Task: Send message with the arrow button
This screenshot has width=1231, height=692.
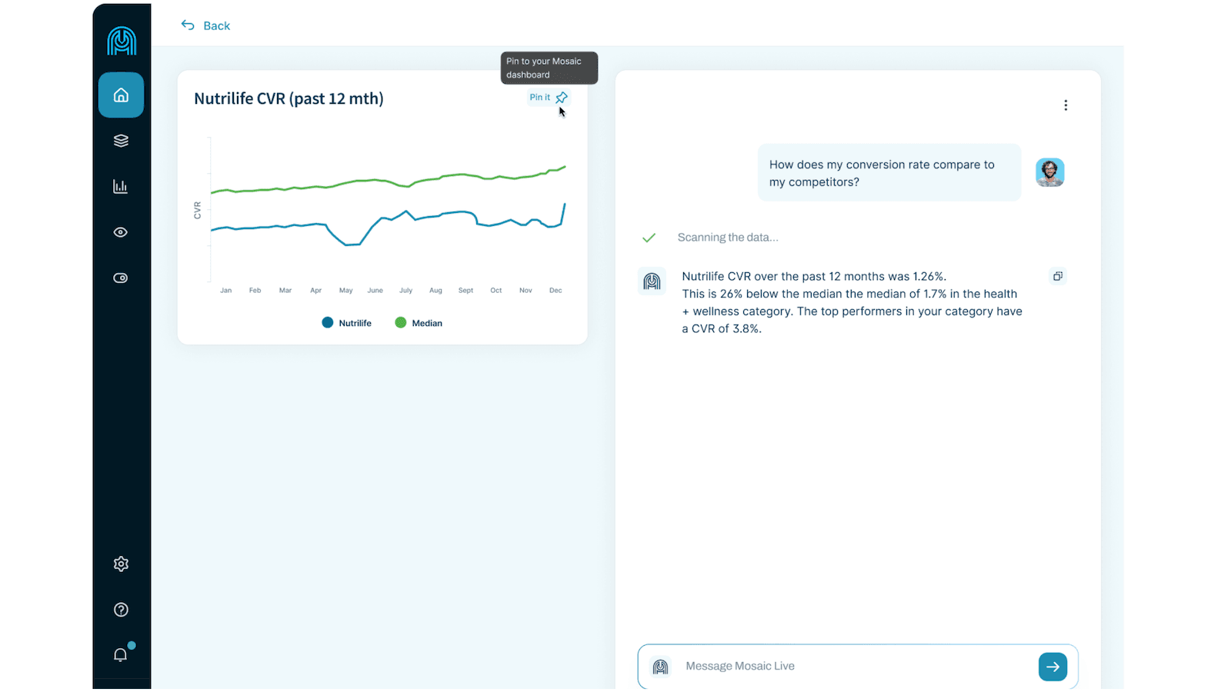Action: pos(1053,667)
